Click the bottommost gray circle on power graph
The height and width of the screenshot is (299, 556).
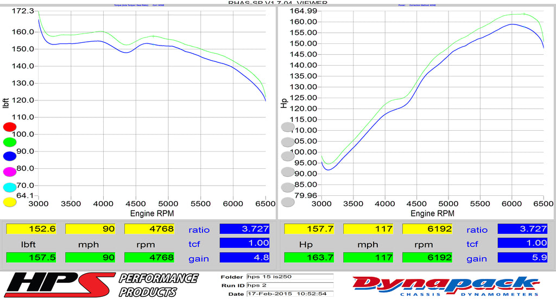pyautogui.click(x=288, y=202)
